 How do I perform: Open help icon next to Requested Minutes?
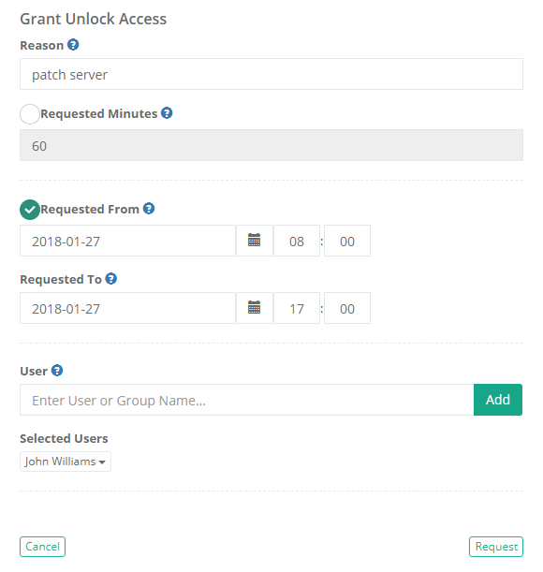point(167,112)
